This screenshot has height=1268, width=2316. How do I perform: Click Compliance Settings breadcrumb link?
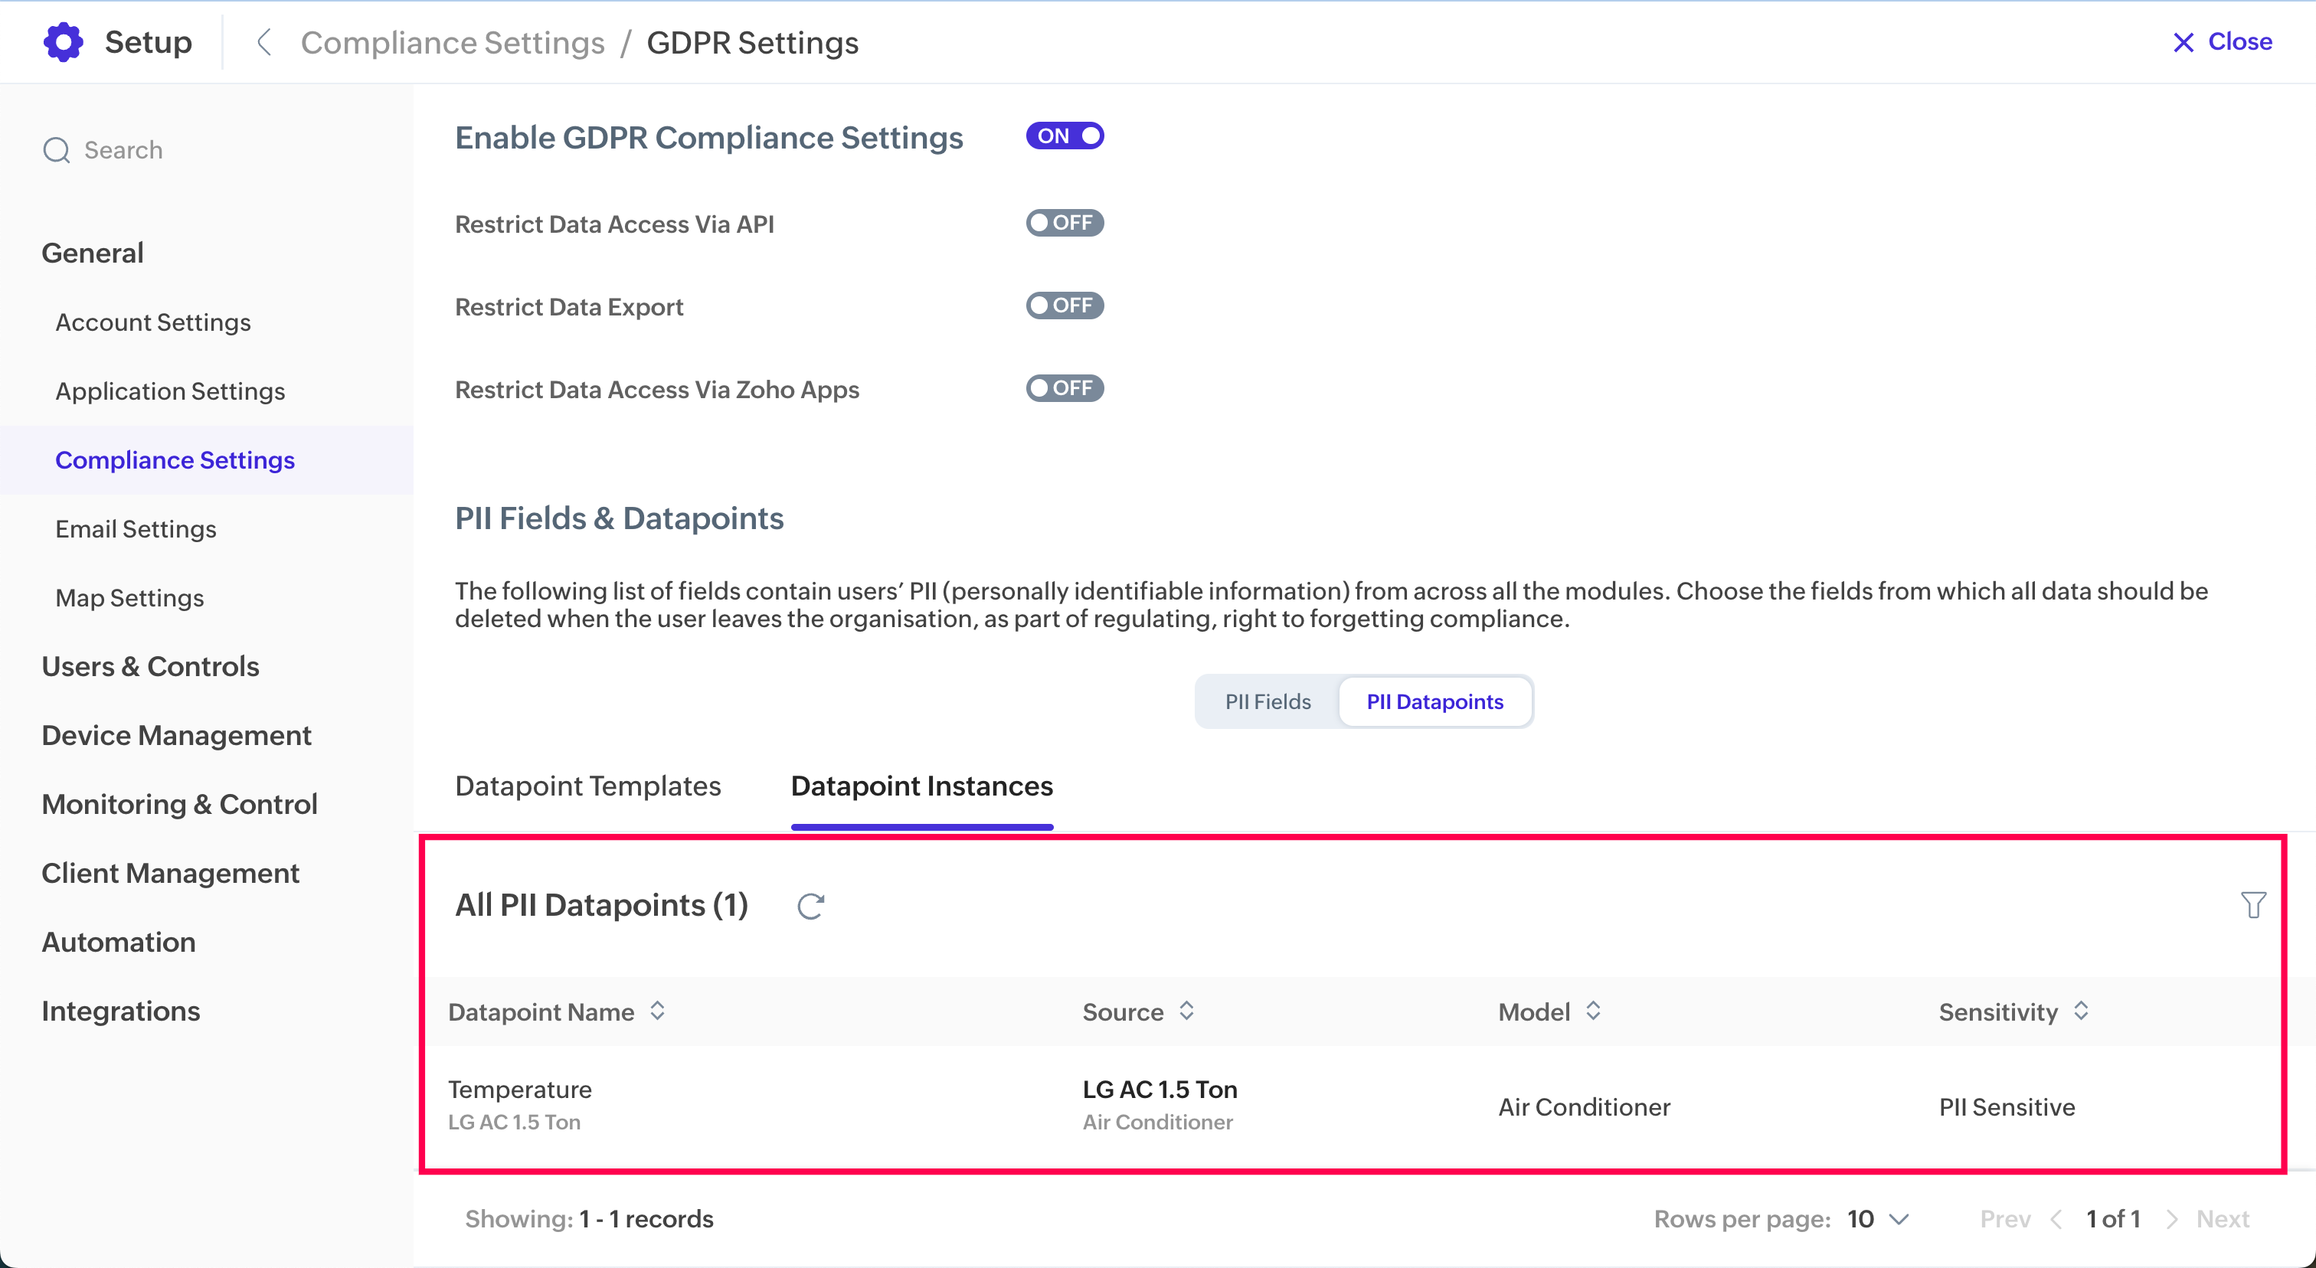(452, 42)
